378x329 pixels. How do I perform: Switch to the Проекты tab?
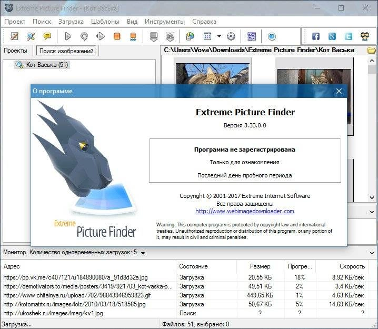coord(15,51)
